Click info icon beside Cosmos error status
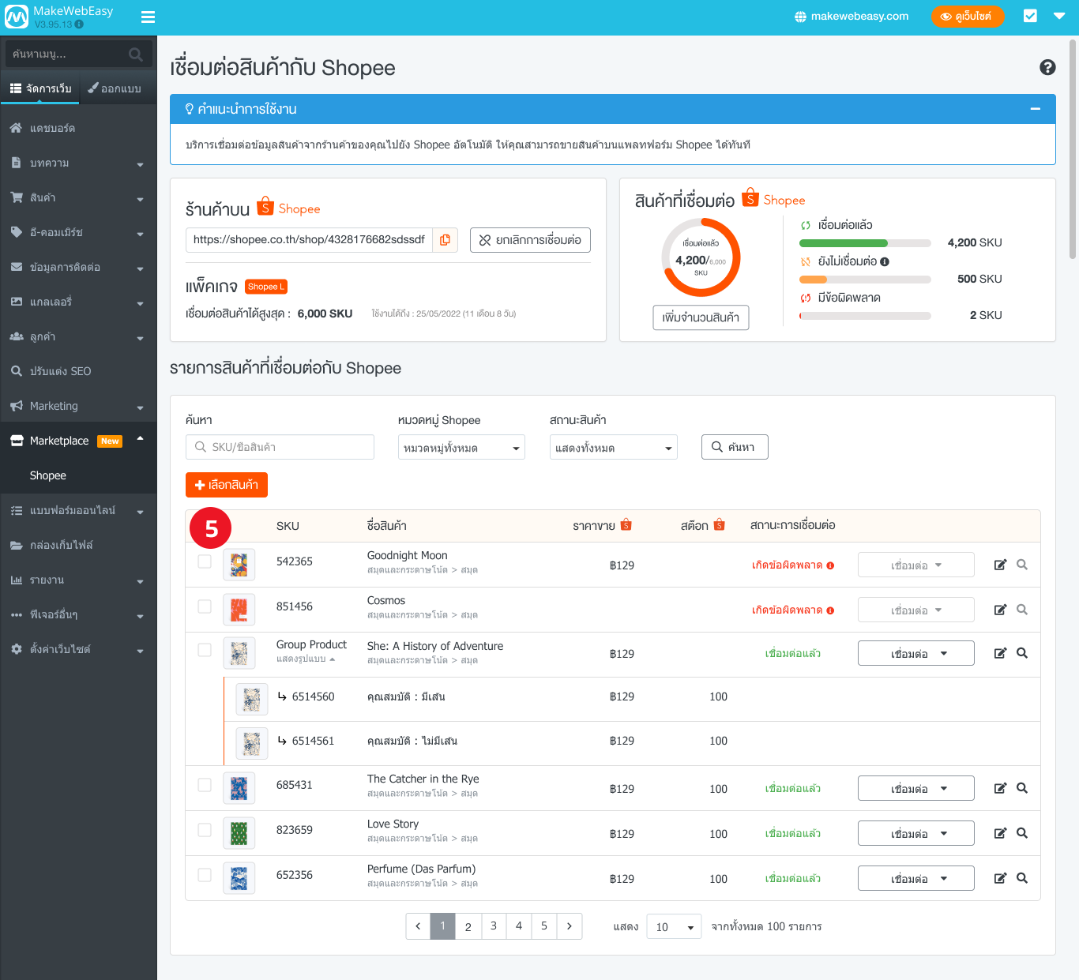Viewport: 1079px width, 980px height. click(830, 610)
